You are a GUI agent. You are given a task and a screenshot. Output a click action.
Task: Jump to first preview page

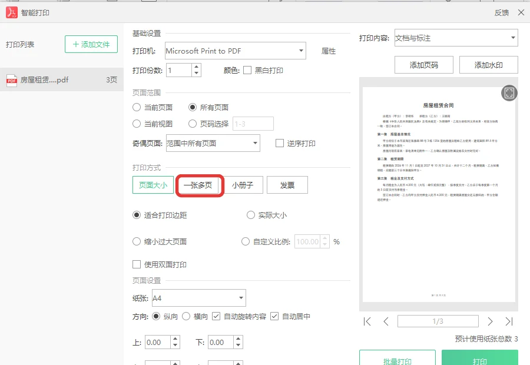pos(367,321)
